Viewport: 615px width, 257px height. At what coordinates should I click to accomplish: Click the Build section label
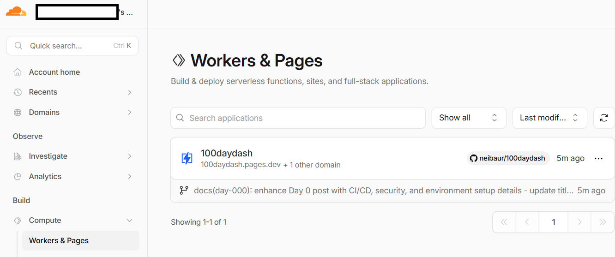[22, 200]
